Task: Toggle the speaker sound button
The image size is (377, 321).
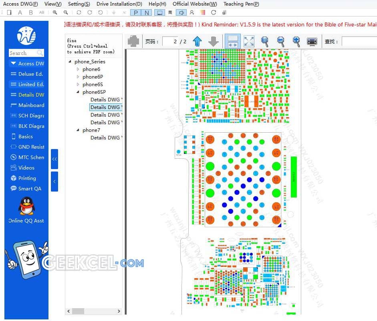Action: 181,13
